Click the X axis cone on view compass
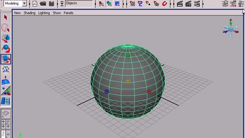Viewport: 245px width, 138px height. point(236,32)
